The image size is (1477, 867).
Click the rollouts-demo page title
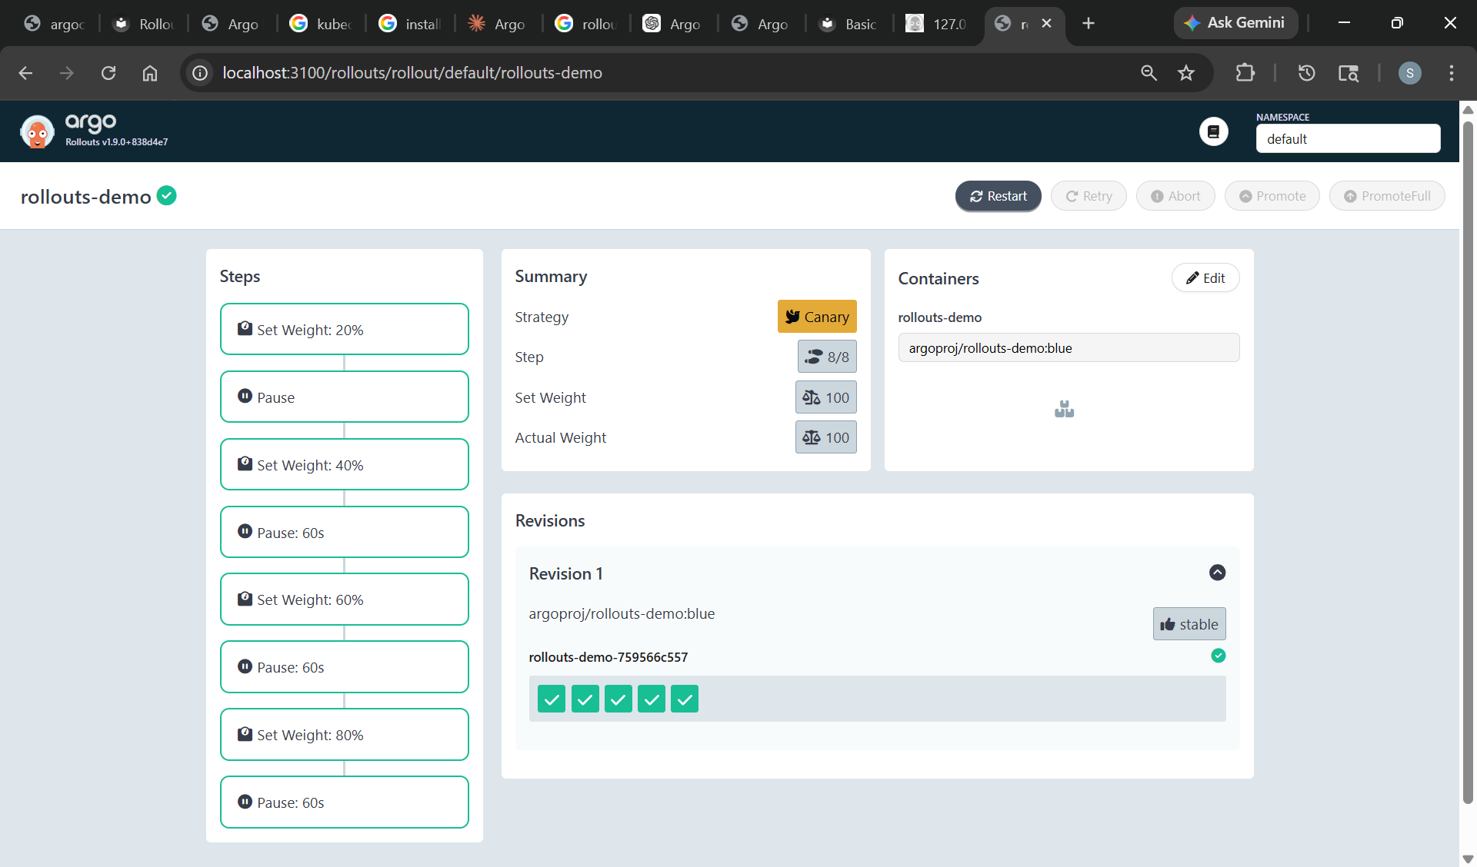pos(86,197)
